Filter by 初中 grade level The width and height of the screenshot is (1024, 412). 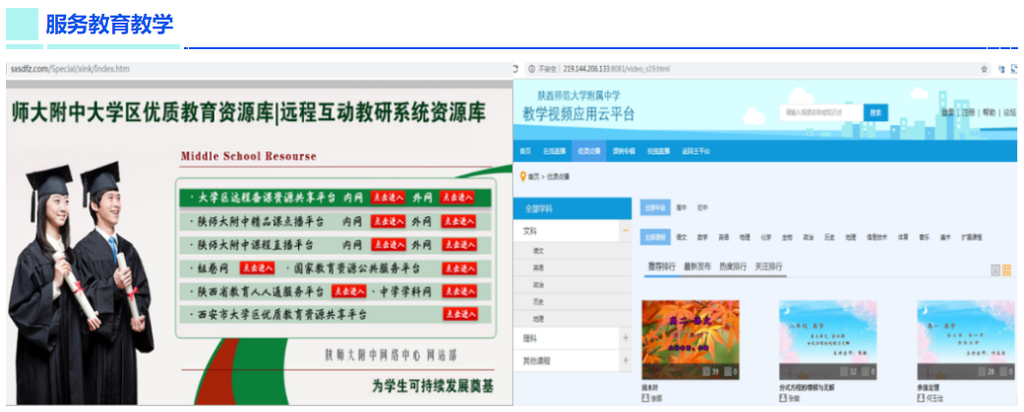702,208
